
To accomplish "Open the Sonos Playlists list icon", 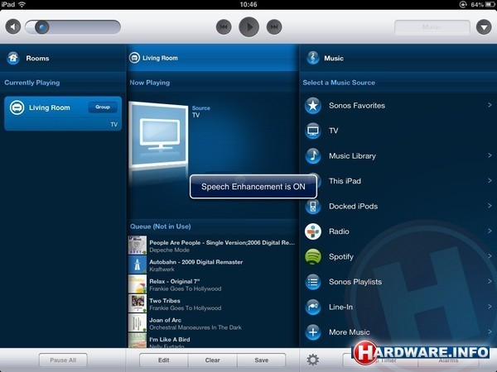I will coord(313,282).
